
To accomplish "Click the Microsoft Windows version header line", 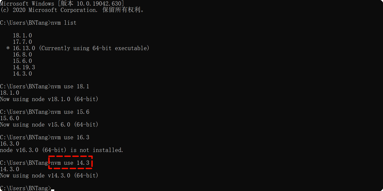I will (62, 4).
